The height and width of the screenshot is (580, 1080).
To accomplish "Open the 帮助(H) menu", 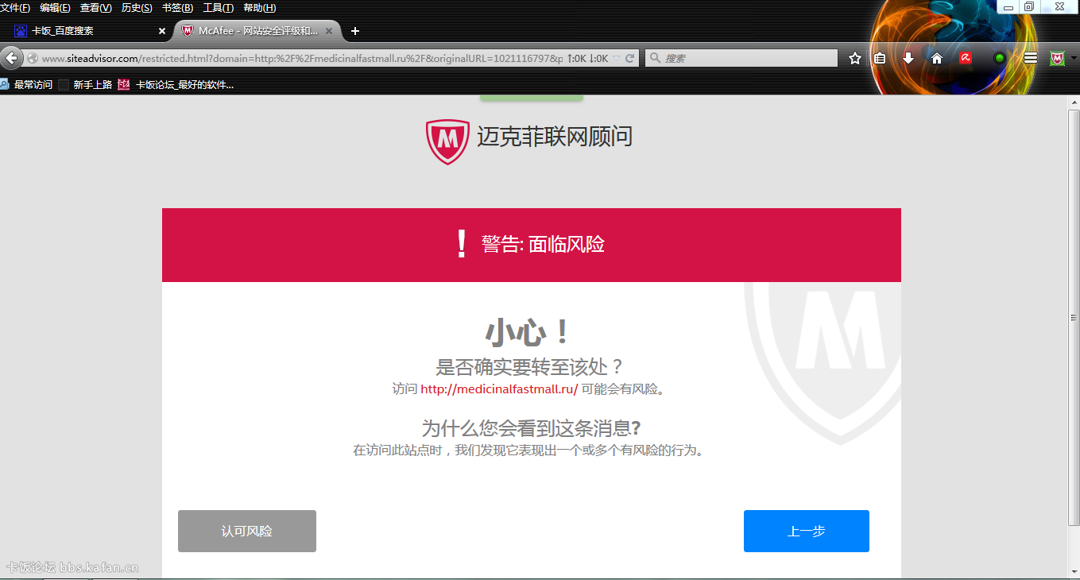I will (x=260, y=8).
